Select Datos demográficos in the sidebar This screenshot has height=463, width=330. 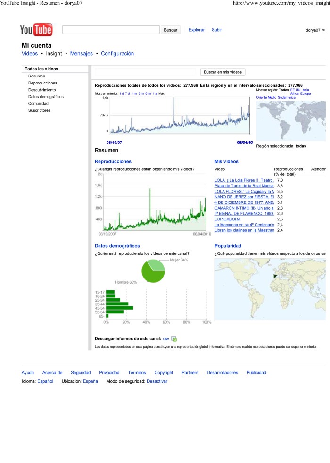pos(46,96)
